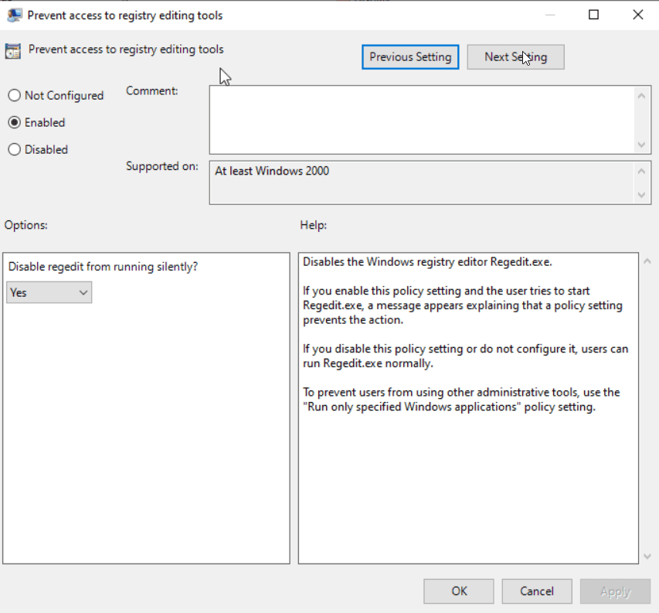Image resolution: width=659 pixels, height=613 pixels.
Task: Click the policy setting icon beside the heading
Action: coord(13,51)
